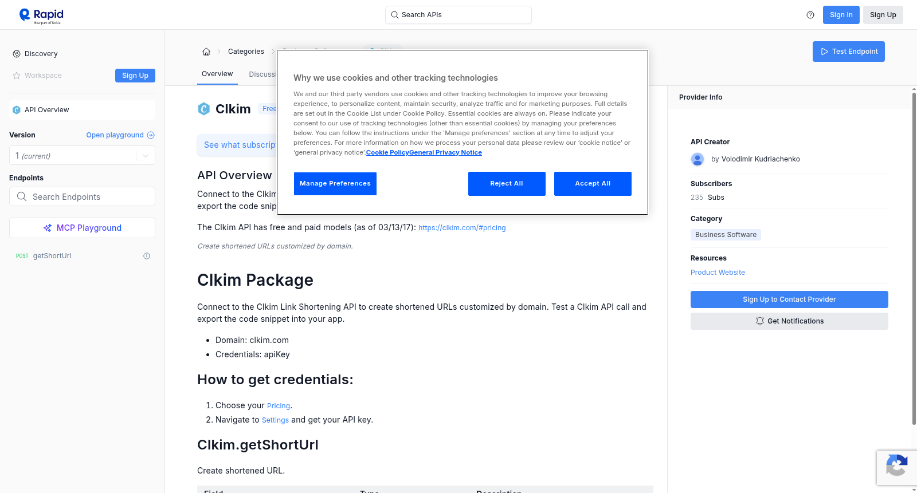The height and width of the screenshot is (493, 917).
Task: Select the Discovery compass icon
Action: coord(17,54)
